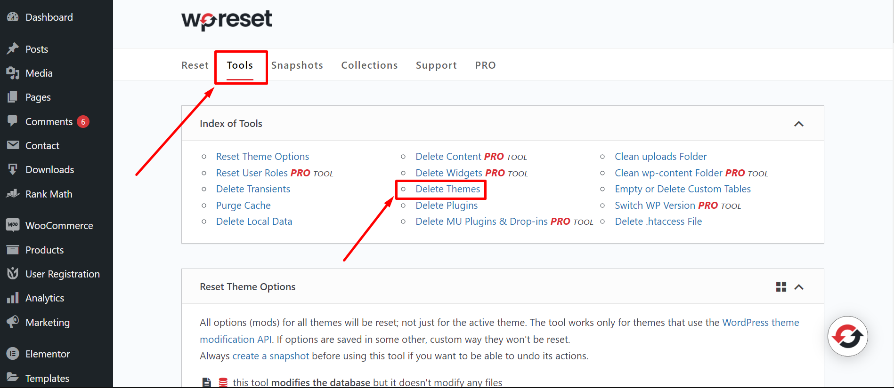The width and height of the screenshot is (894, 388).
Task: Click the comments count badge 6
Action: tap(83, 121)
